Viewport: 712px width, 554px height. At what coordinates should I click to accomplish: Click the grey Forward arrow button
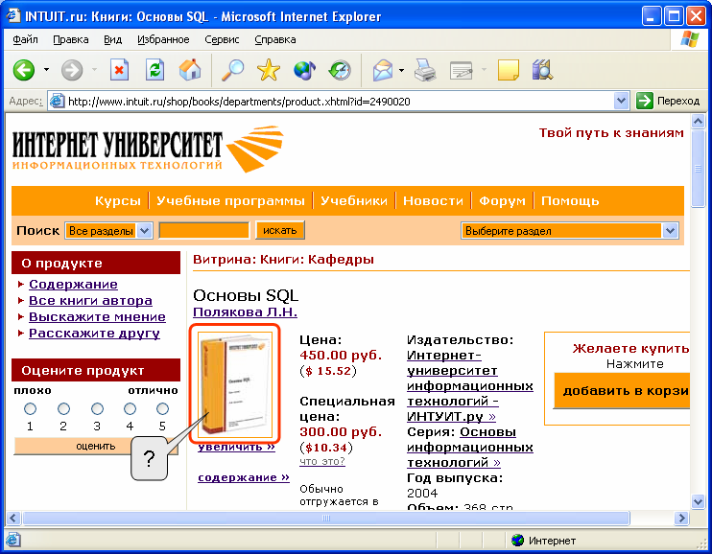[72, 70]
